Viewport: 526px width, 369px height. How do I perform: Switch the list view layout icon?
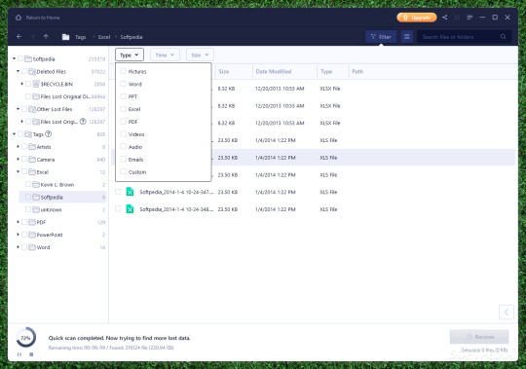[x=407, y=37]
